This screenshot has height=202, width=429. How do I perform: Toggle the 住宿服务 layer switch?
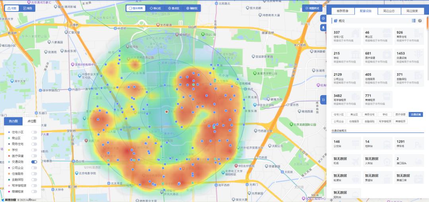pos(34,173)
